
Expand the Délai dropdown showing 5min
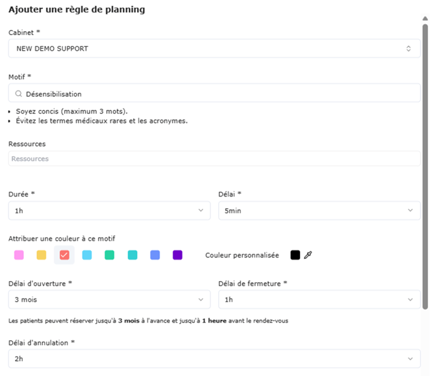point(319,210)
